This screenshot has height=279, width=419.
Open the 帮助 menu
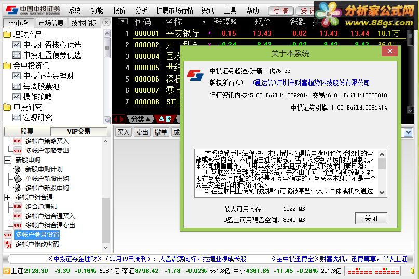click(252, 10)
